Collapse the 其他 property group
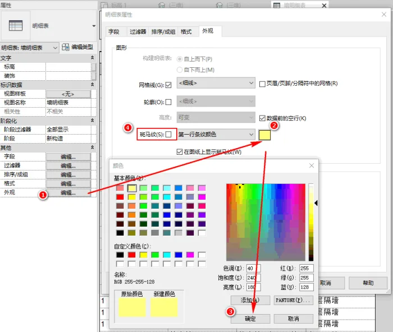Viewport: 393px width, 332px height. (x=92, y=147)
